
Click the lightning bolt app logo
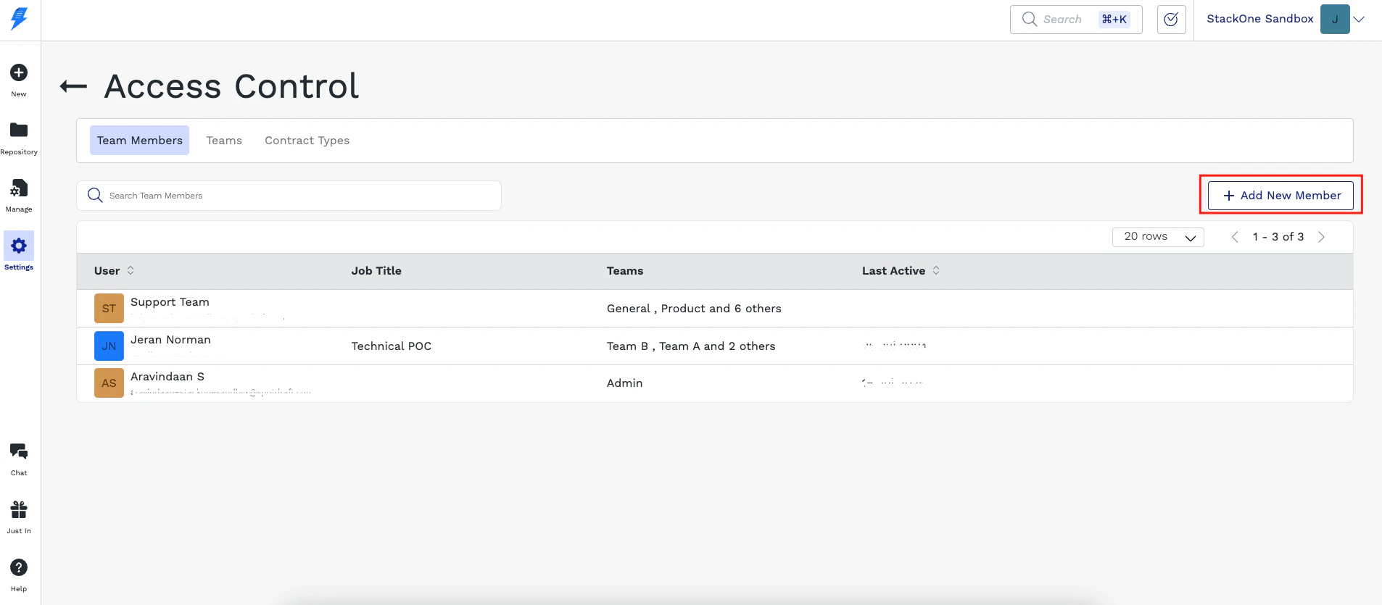coord(20,19)
